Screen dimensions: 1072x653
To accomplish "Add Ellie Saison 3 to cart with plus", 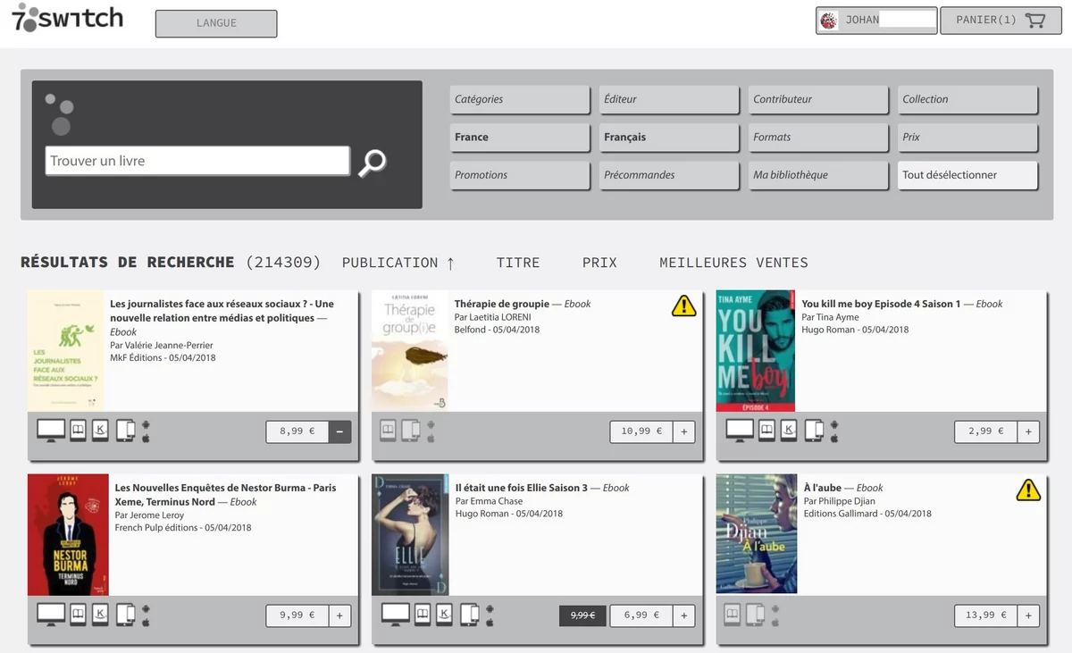I will tap(684, 615).
